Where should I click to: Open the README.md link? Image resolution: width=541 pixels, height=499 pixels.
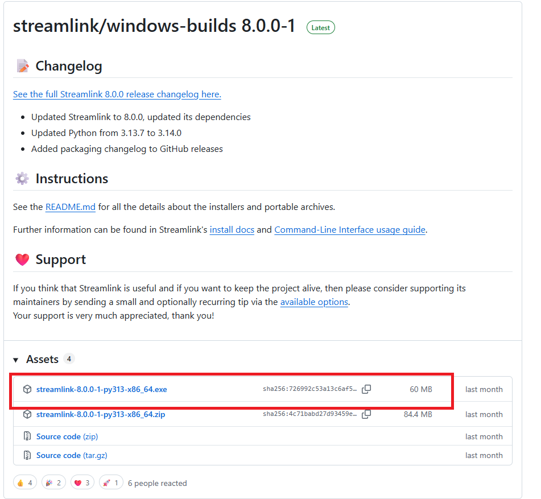70,207
